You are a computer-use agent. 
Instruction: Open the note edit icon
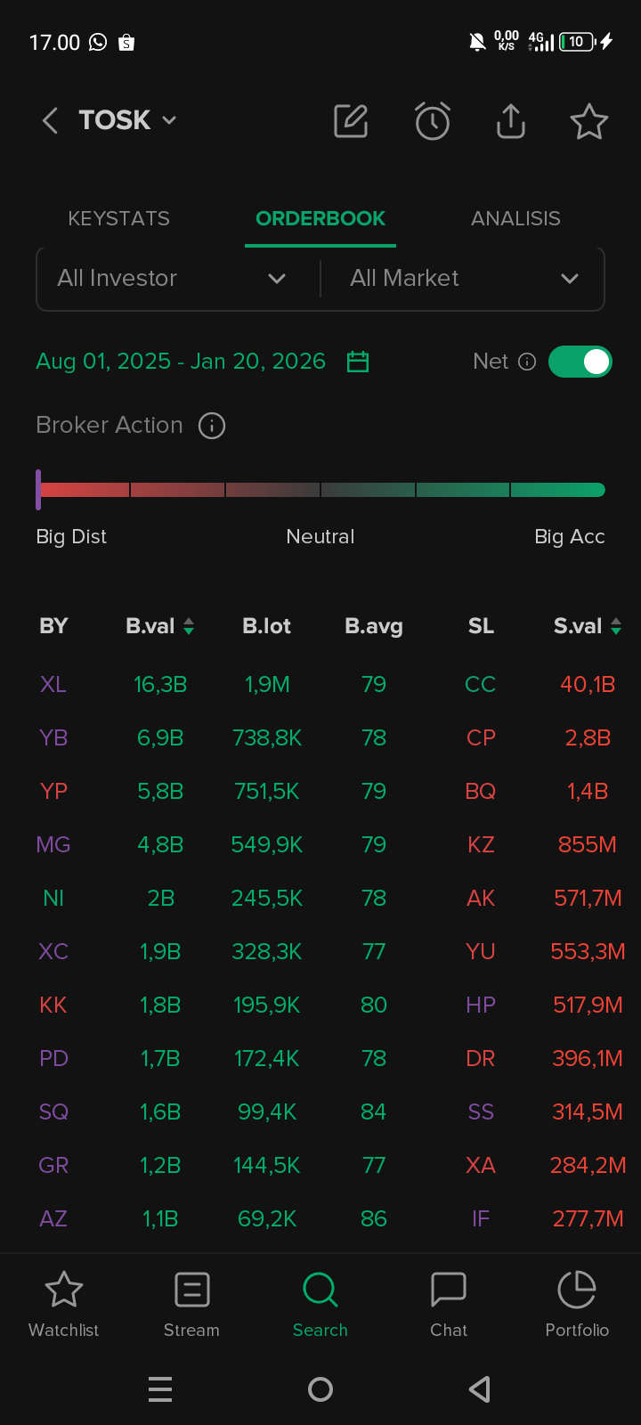(351, 120)
